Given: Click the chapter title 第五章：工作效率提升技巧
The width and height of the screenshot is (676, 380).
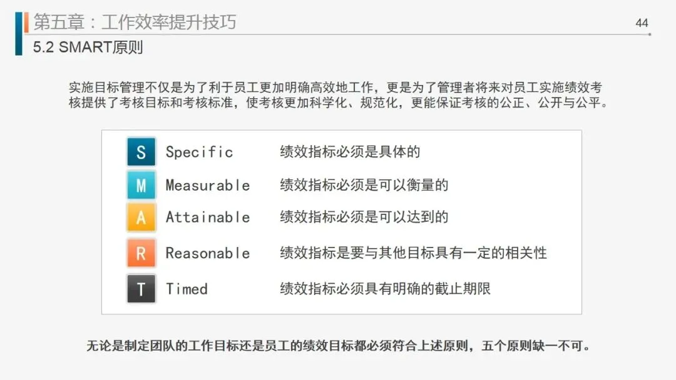Looking at the screenshot, I should 135,22.
